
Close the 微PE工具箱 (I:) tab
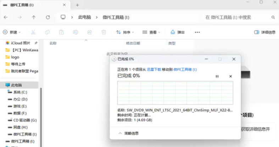64,5
